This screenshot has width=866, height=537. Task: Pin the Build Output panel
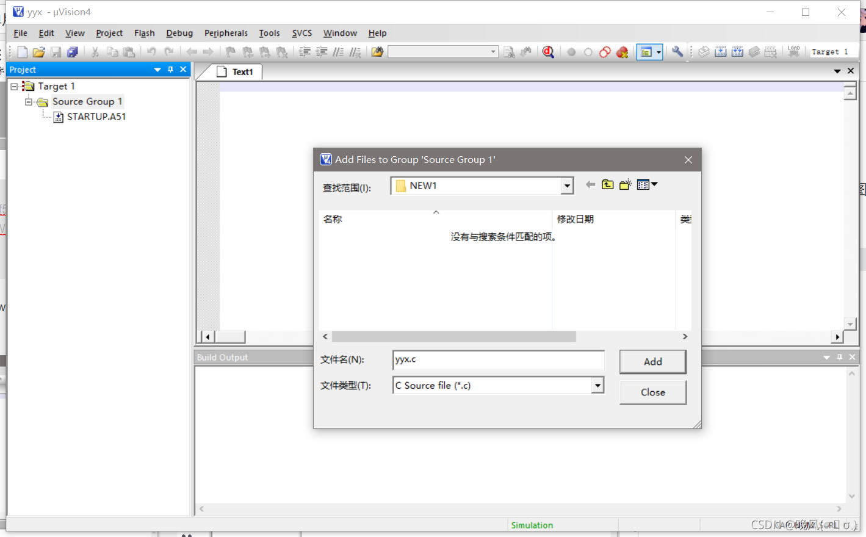point(840,358)
